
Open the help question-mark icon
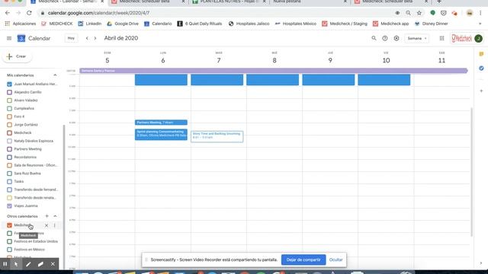point(385,38)
